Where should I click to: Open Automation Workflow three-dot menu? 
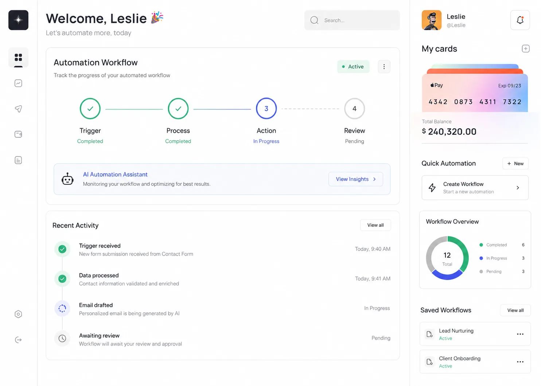pyautogui.click(x=384, y=67)
